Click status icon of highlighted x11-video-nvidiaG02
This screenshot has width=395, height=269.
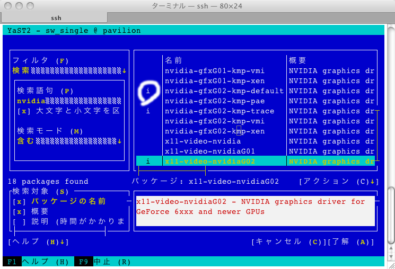click(x=148, y=162)
